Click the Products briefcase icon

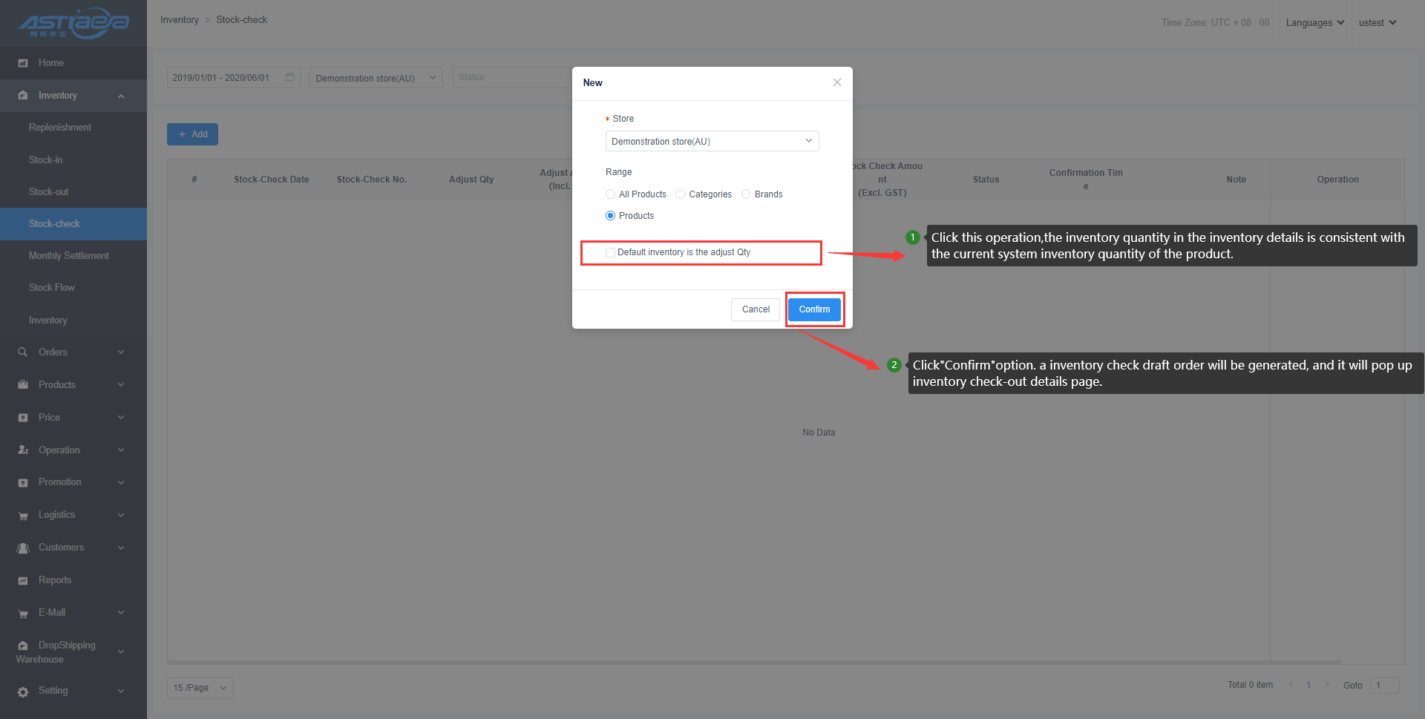[23, 385]
